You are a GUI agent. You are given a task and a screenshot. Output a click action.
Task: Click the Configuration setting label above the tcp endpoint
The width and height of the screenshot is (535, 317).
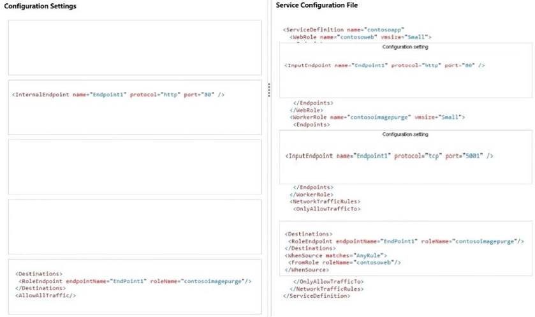tap(405, 135)
